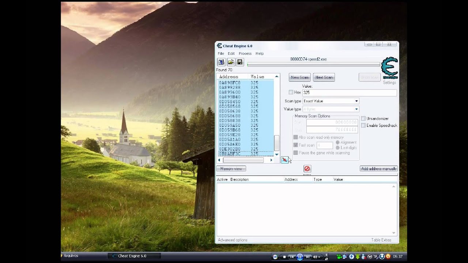Click the Arquivos toolbar on the taskbar
This screenshot has width=468, height=263.
pyautogui.click(x=71, y=256)
